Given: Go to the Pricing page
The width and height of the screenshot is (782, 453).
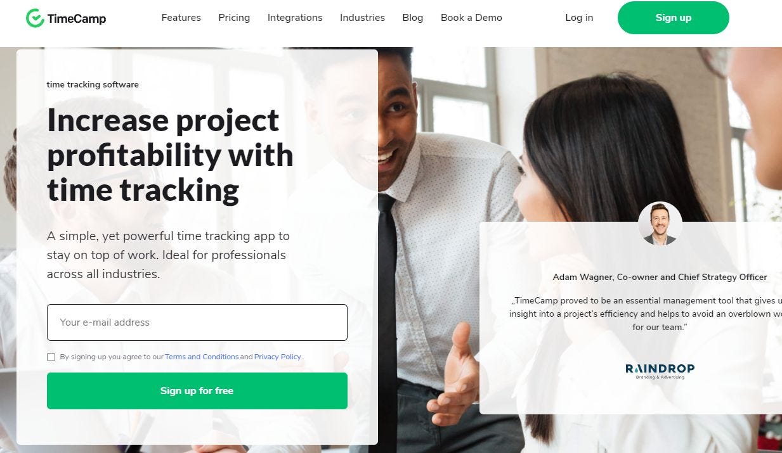Looking at the screenshot, I should [x=234, y=18].
